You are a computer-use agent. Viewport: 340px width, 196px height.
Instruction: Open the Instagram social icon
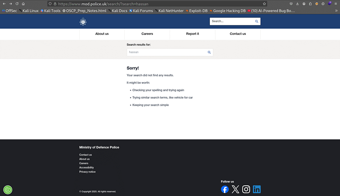246,189
